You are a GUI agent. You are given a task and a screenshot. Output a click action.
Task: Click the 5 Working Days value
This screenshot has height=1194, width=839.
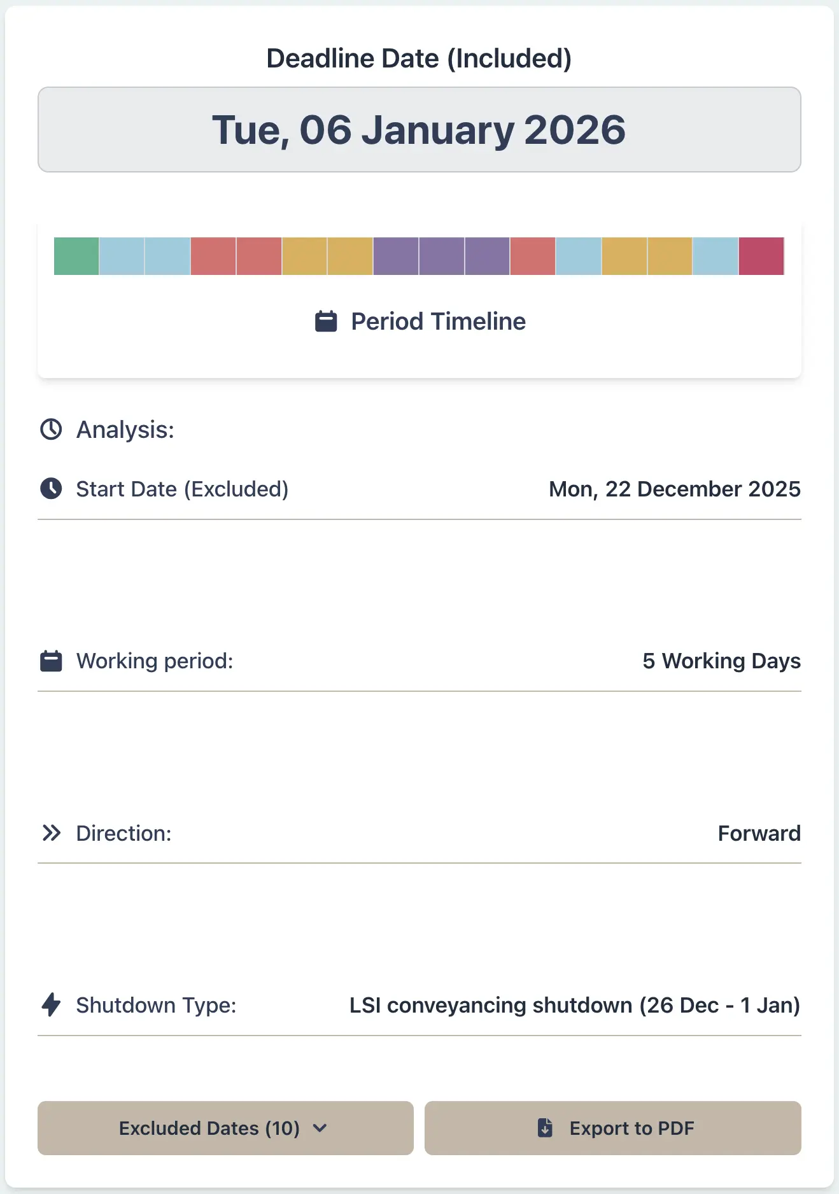click(x=721, y=661)
